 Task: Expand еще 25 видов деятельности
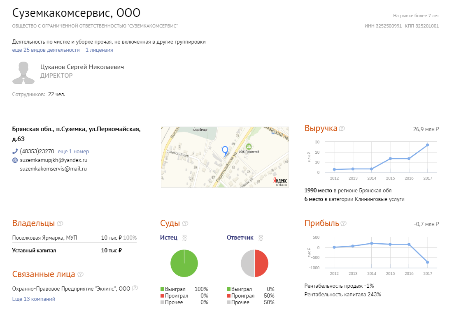coord(46,50)
